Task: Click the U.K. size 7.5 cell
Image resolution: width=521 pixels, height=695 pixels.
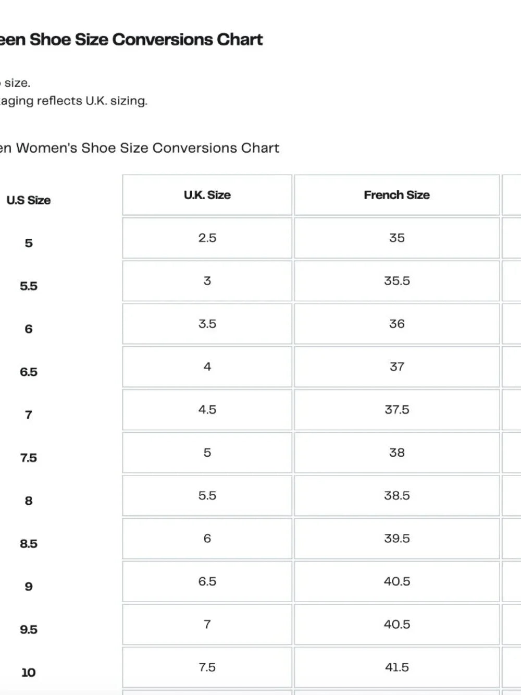Action: [x=207, y=667]
